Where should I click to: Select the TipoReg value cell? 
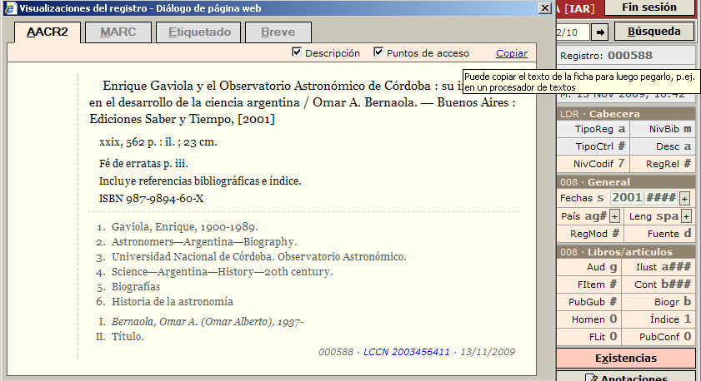[621, 129]
